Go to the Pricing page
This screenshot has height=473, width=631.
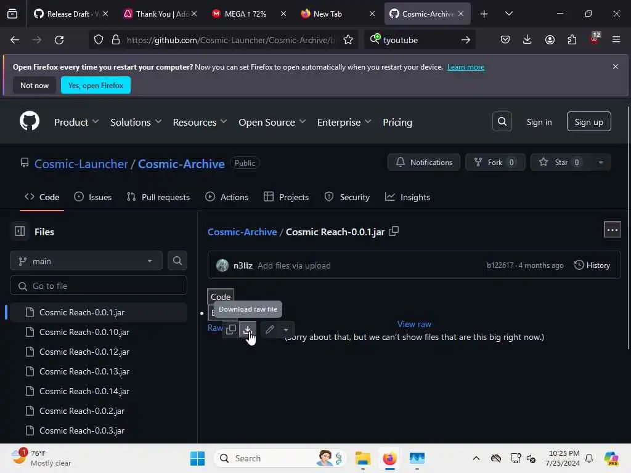pos(397,122)
